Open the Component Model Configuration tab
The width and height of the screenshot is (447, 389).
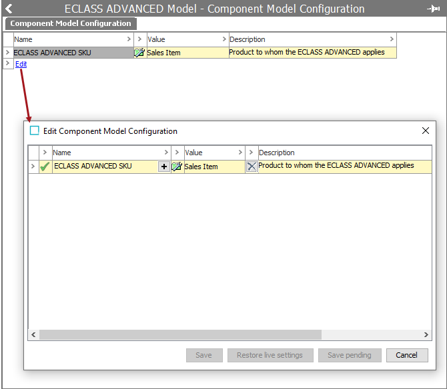click(71, 23)
